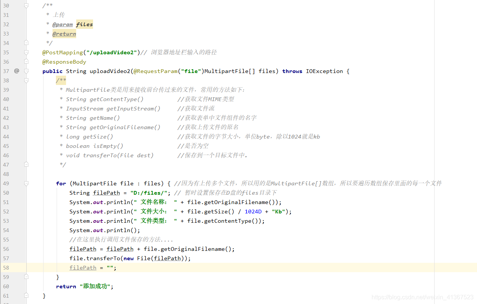Click line number 42 in the gutter

(6, 118)
